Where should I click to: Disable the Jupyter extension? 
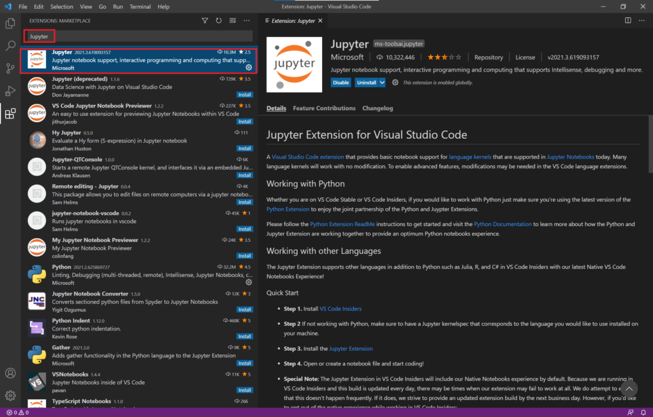341,82
